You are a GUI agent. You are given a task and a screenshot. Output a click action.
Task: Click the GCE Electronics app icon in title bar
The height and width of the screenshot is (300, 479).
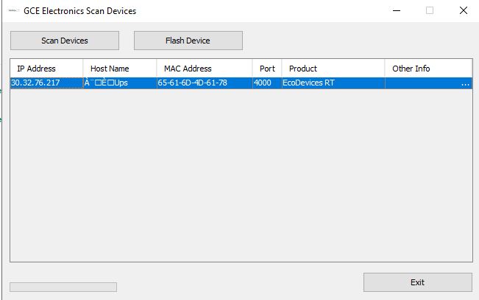point(13,11)
